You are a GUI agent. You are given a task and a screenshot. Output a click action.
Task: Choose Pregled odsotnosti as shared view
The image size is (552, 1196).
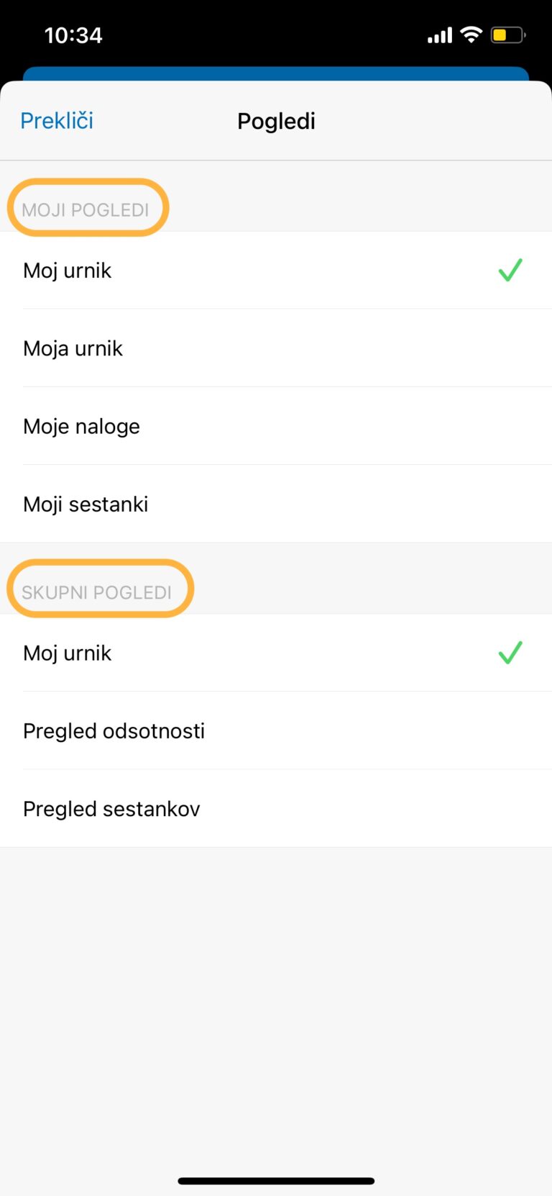(x=114, y=730)
